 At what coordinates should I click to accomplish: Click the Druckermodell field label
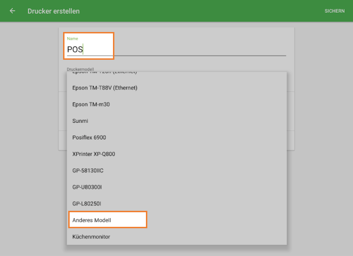click(x=80, y=69)
